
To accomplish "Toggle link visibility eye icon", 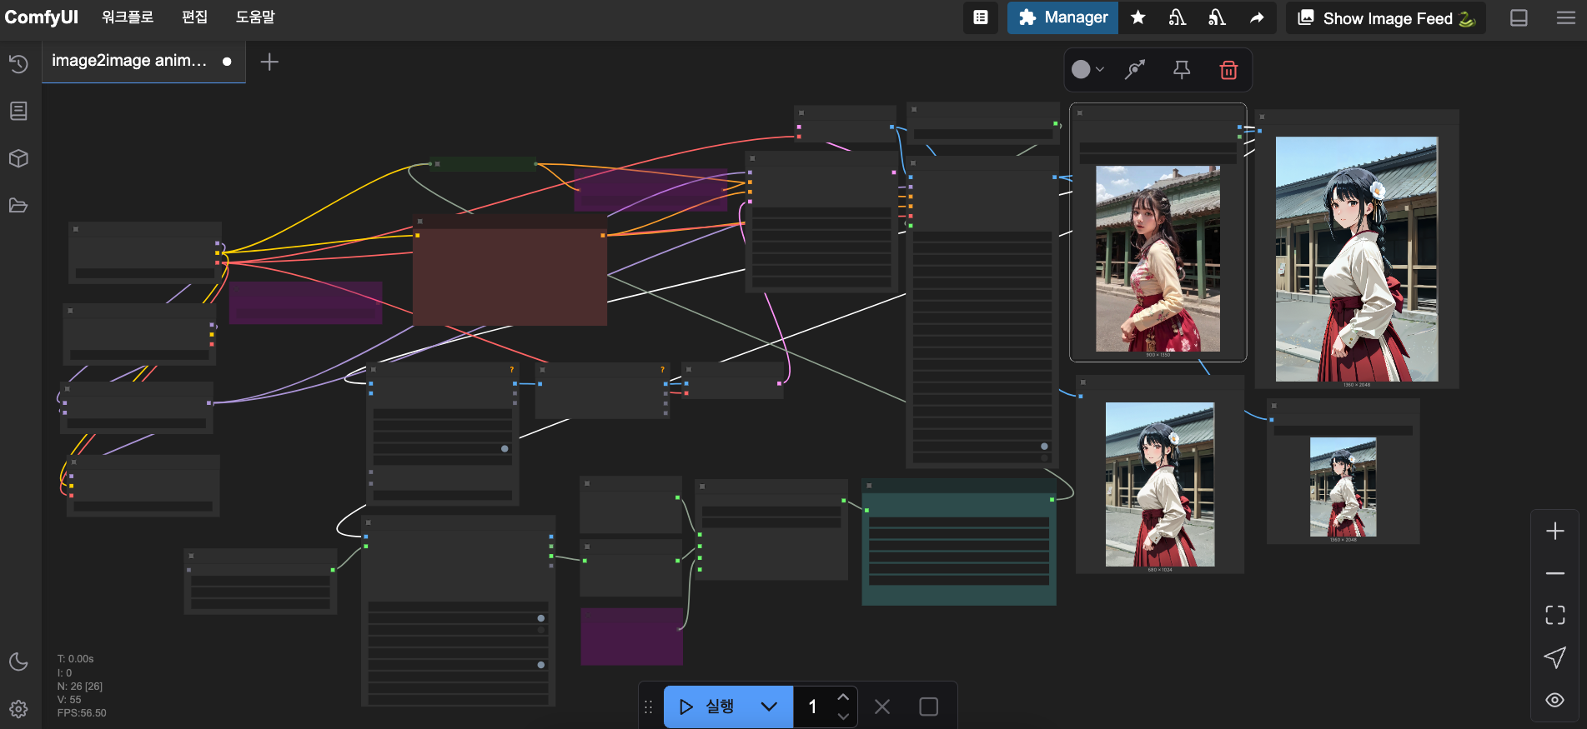I will pos(1554,700).
